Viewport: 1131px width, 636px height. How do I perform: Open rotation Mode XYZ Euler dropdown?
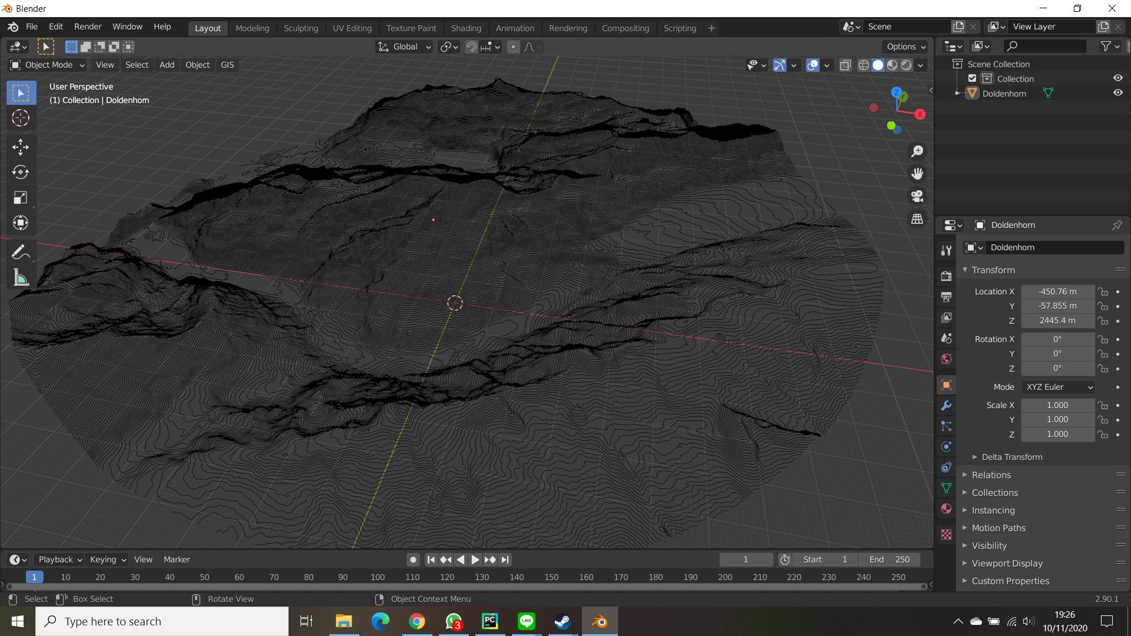click(x=1059, y=387)
